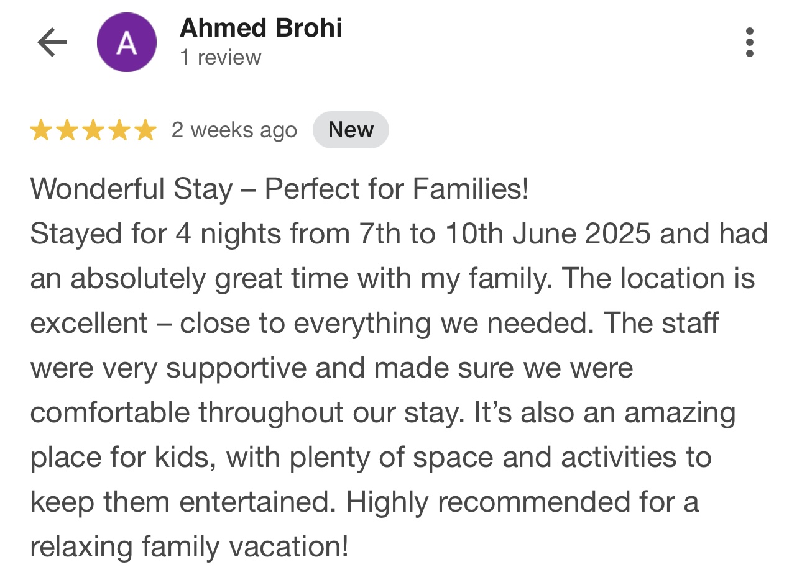The height and width of the screenshot is (580, 802).
Task: Tap the purple "A" profile avatar
Action: 127,43
